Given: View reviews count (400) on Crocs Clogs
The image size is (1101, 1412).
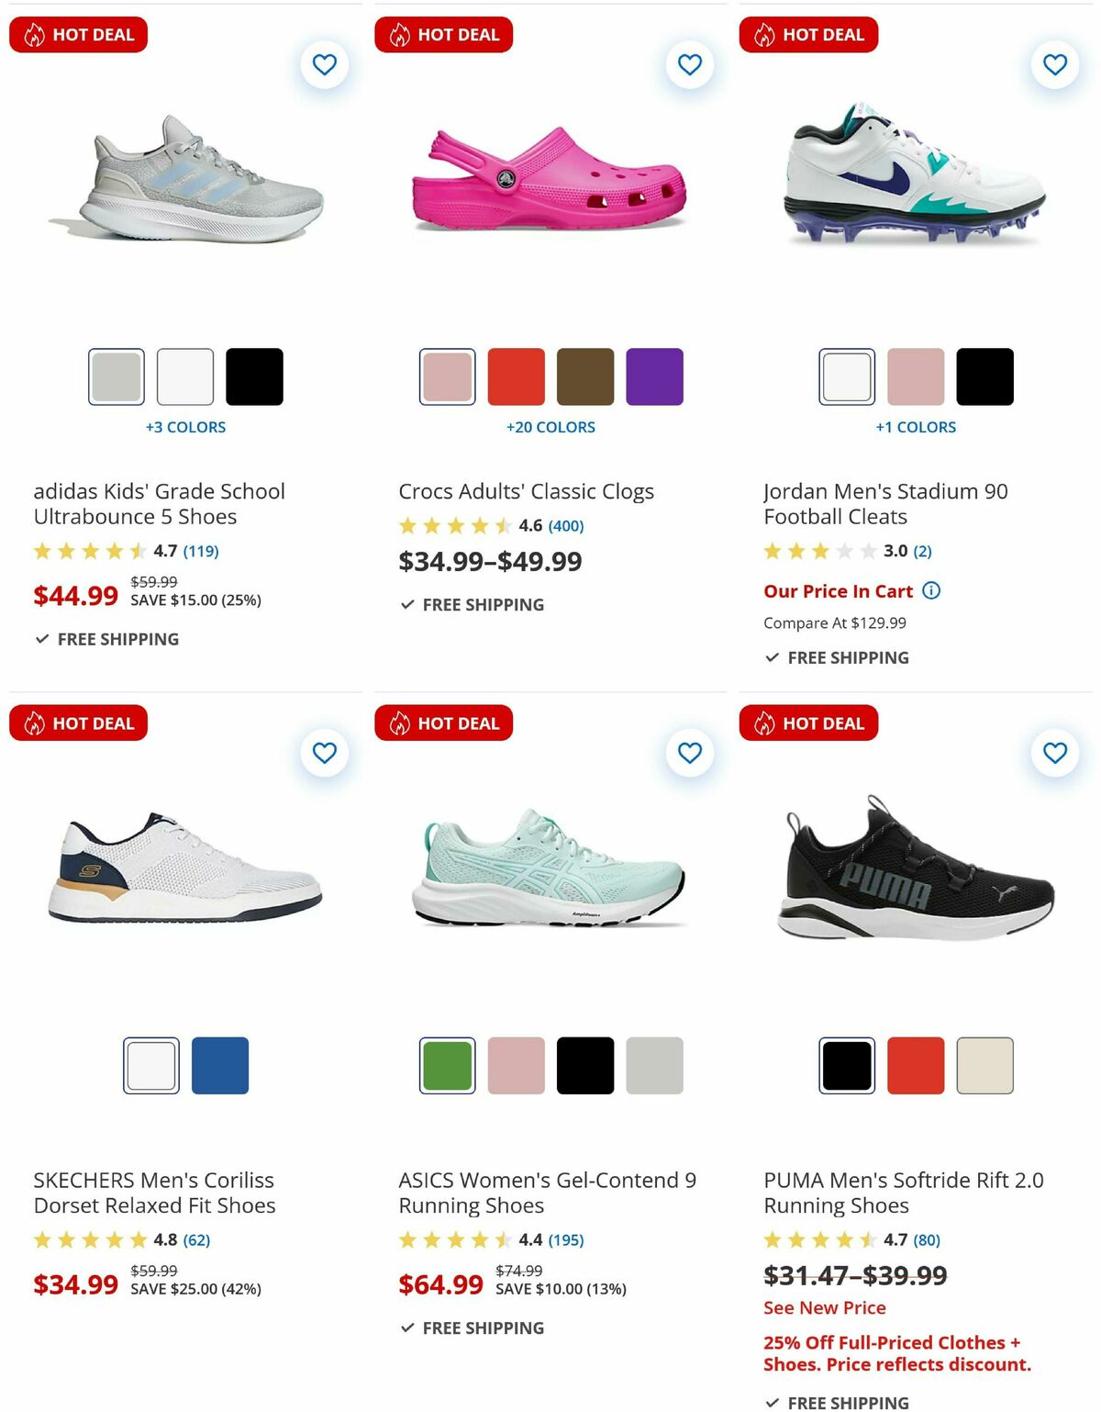Looking at the screenshot, I should click(x=566, y=526).
